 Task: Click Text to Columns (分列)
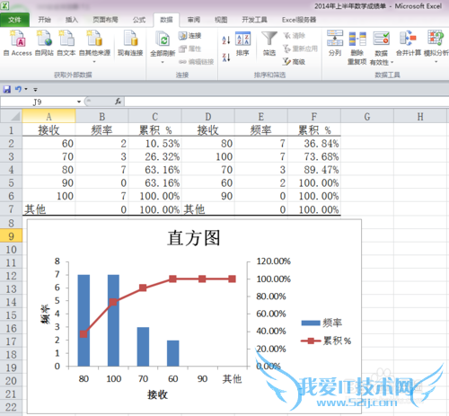(x=335, y=43)
